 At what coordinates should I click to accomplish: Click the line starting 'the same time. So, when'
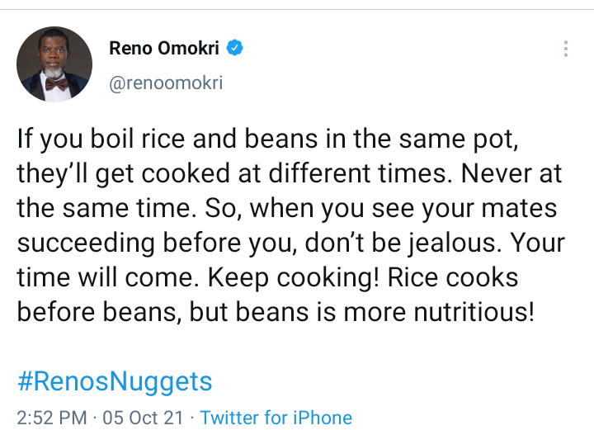click(287, 209)
